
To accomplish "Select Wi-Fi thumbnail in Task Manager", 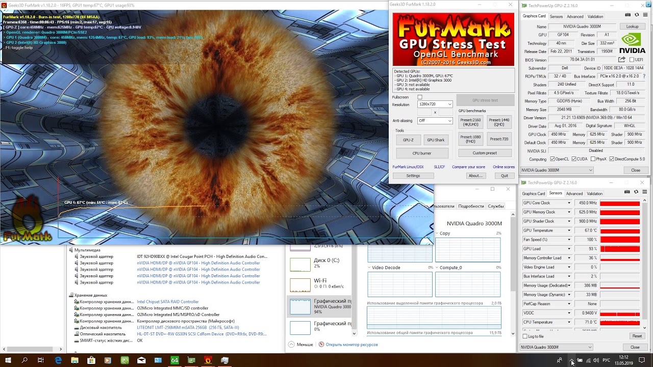I will (300, 285).
